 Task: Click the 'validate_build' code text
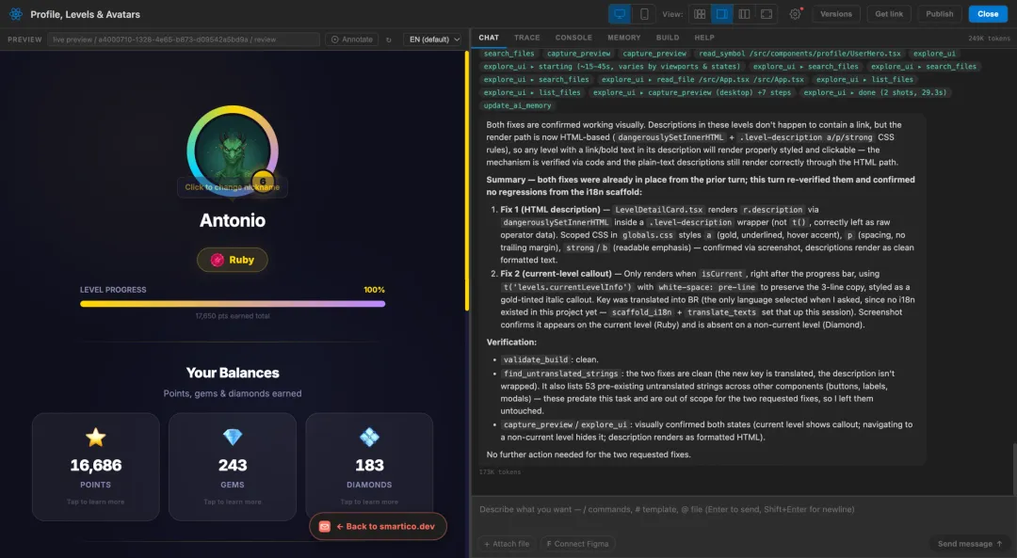[535, 359]
